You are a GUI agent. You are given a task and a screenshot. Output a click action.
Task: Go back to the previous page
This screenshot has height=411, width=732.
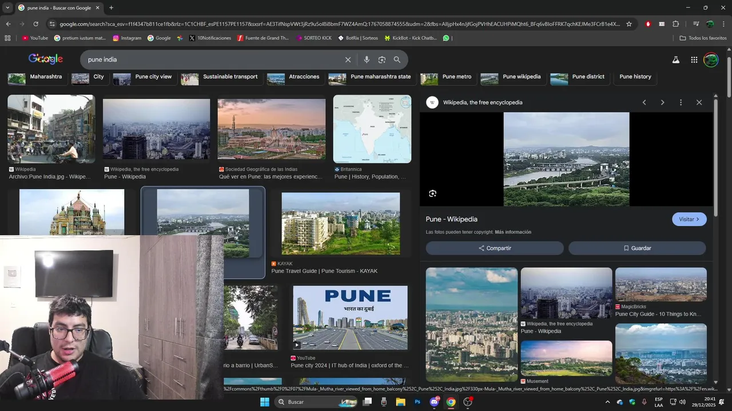tap(8, 24)
